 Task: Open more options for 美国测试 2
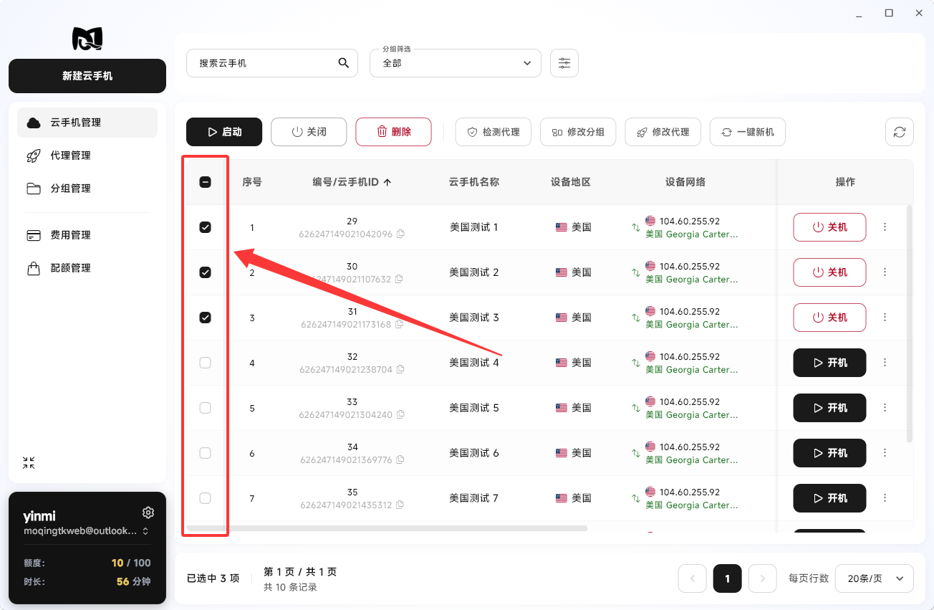coord(885,272)
